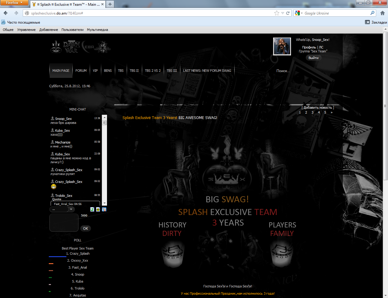Screen dimensions: 388x298
Task: Click the magnifier icon in Google search box
Action: [x=372, y=13]
